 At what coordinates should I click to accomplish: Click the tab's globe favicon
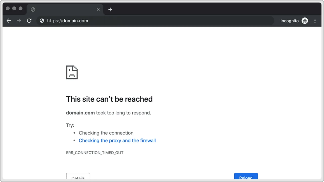pos(33,10)
